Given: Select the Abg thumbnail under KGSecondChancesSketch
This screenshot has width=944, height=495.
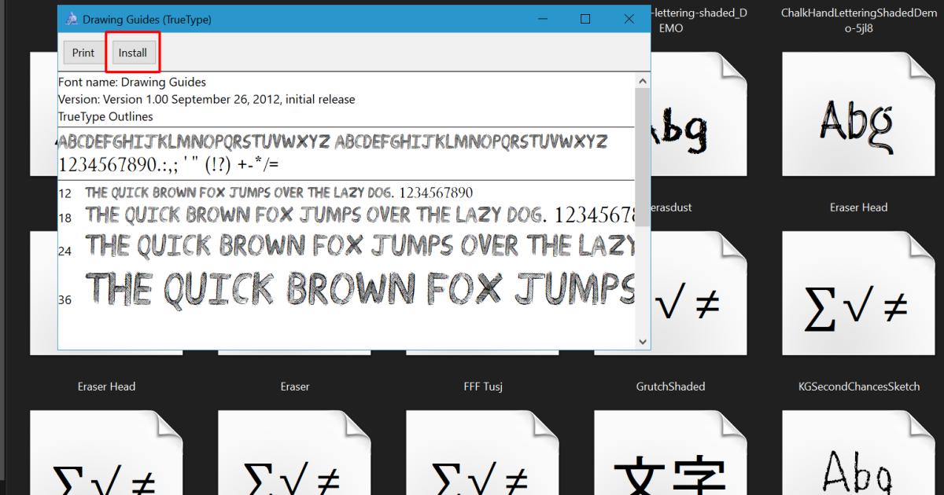Looking at the screenshot, I should coord(858,460).
